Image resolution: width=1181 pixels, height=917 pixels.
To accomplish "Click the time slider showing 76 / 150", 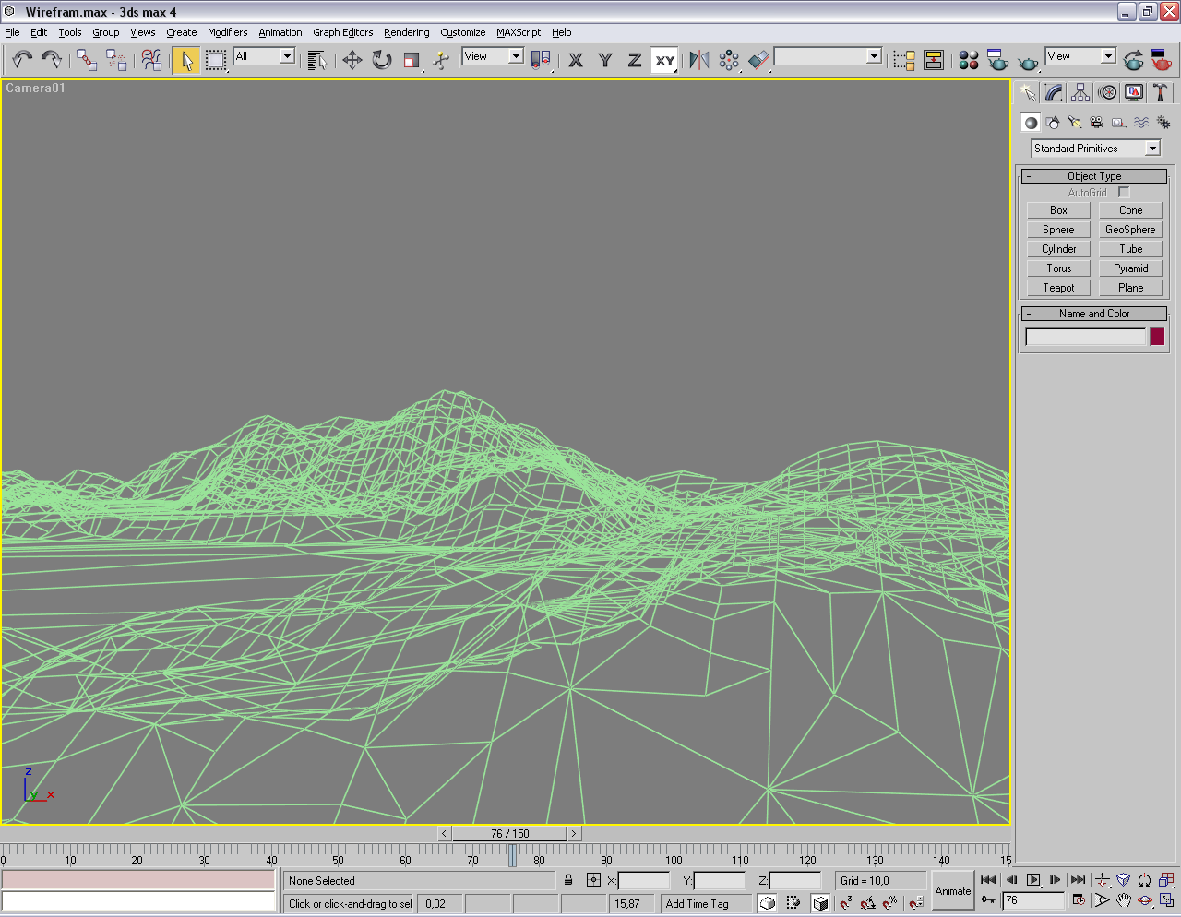I will coord(509,833).
